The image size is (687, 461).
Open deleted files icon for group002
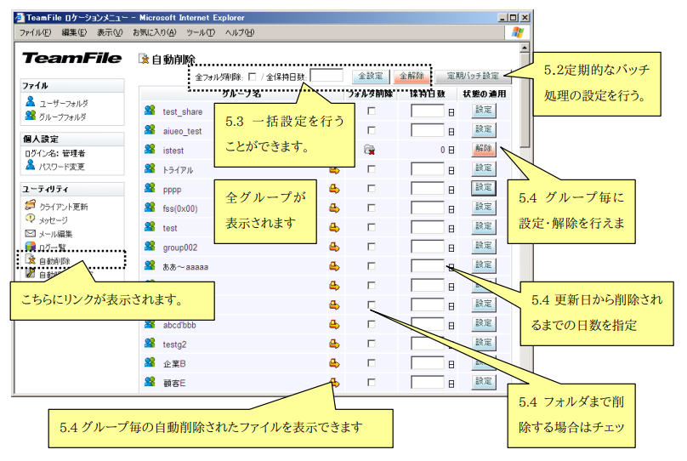click(335, 248)
